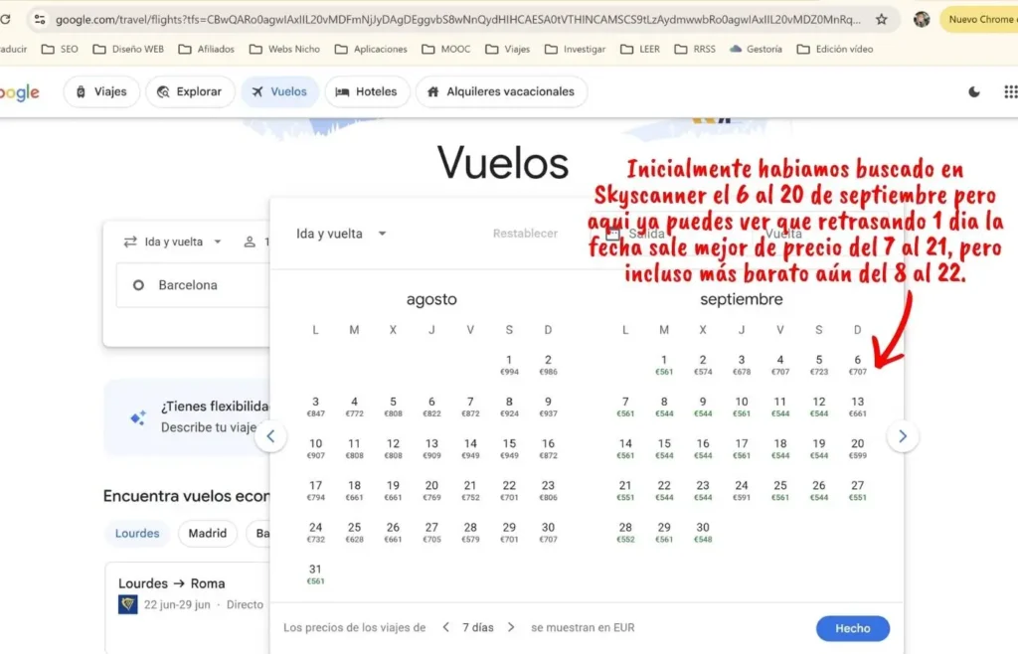Switch to the Viajes tab
This screenshot has height=654, width=1018.
[x=101, y=92]
